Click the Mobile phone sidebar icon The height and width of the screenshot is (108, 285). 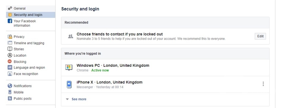pyautogui.click(x=10, y=92)
